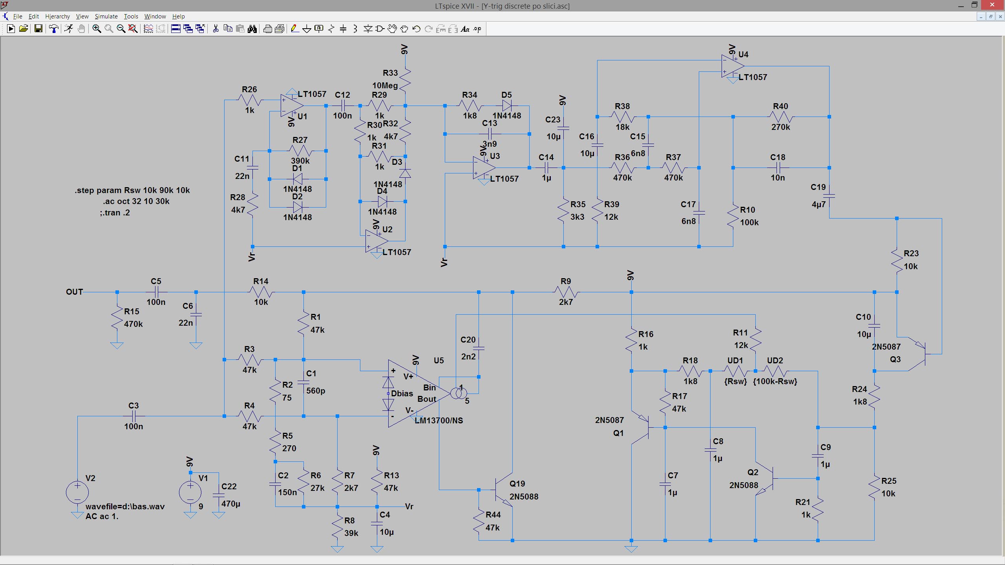
Task: Click the '10Meg' value of R33
Action: pos(385,86)
